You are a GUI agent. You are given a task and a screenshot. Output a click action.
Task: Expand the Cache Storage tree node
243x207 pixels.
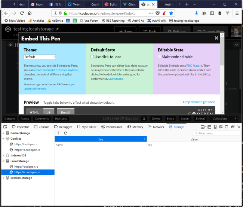3,133
